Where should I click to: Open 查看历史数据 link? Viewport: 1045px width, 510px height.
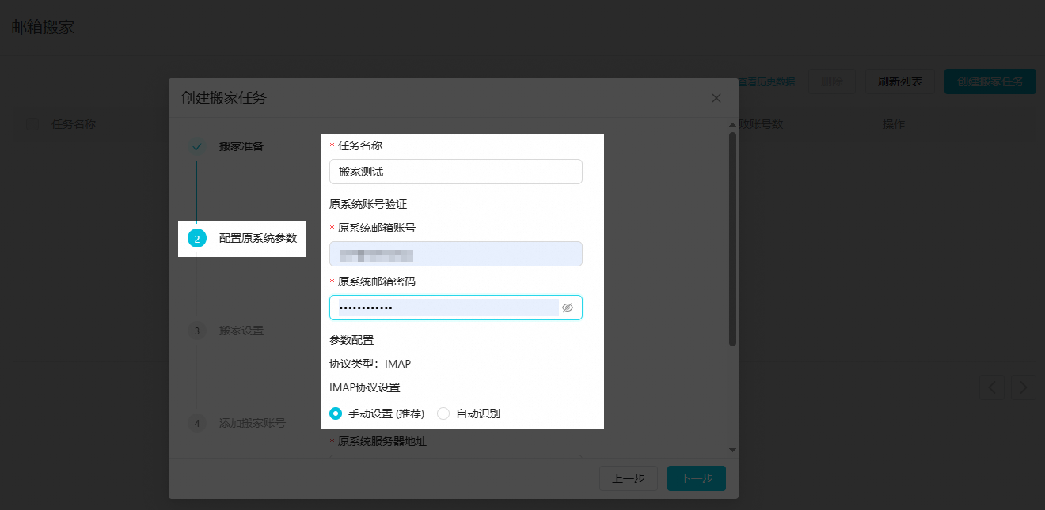pyautogui.click(x=766, y=81)
